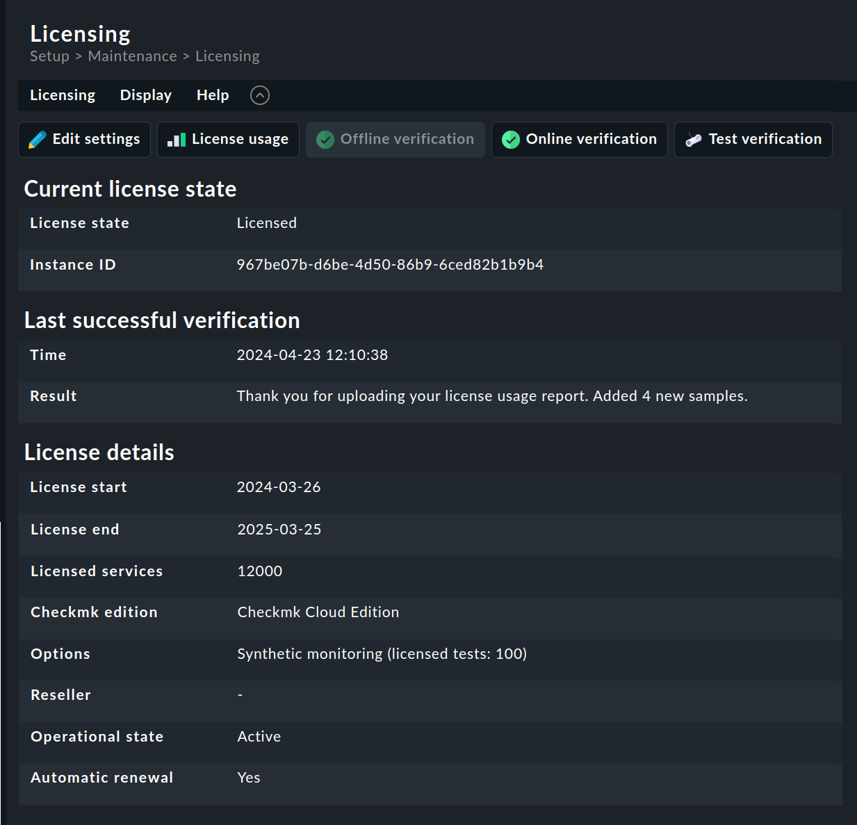Click the Reseller dash value
Viewport: 857px width, 825px height.
coord(240,695)
